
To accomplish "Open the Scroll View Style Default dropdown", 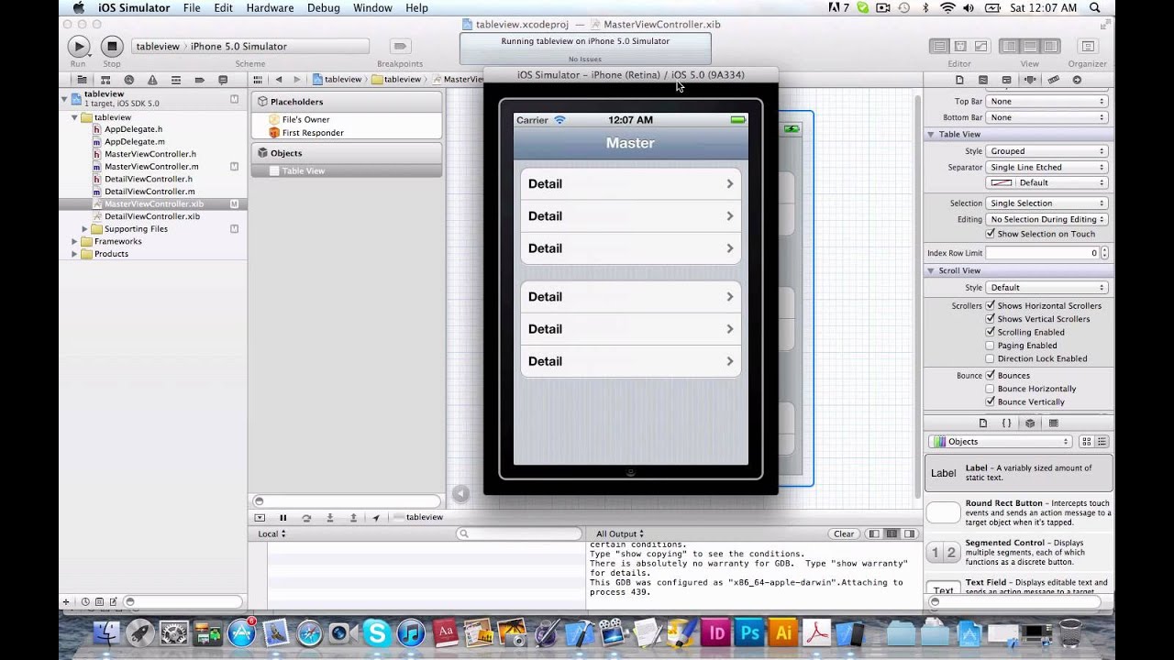I will pyautogui.click(x=1047, y=288).
